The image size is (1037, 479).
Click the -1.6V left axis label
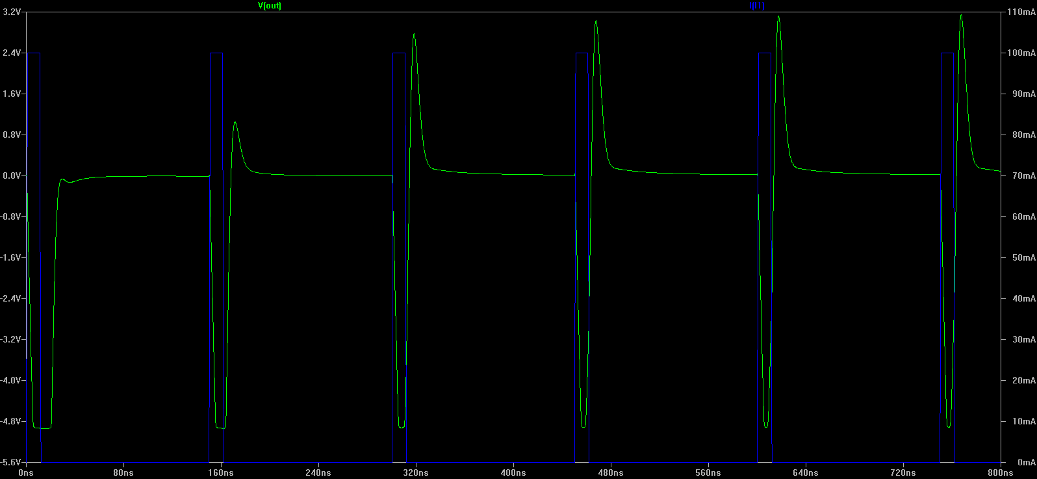10,257
